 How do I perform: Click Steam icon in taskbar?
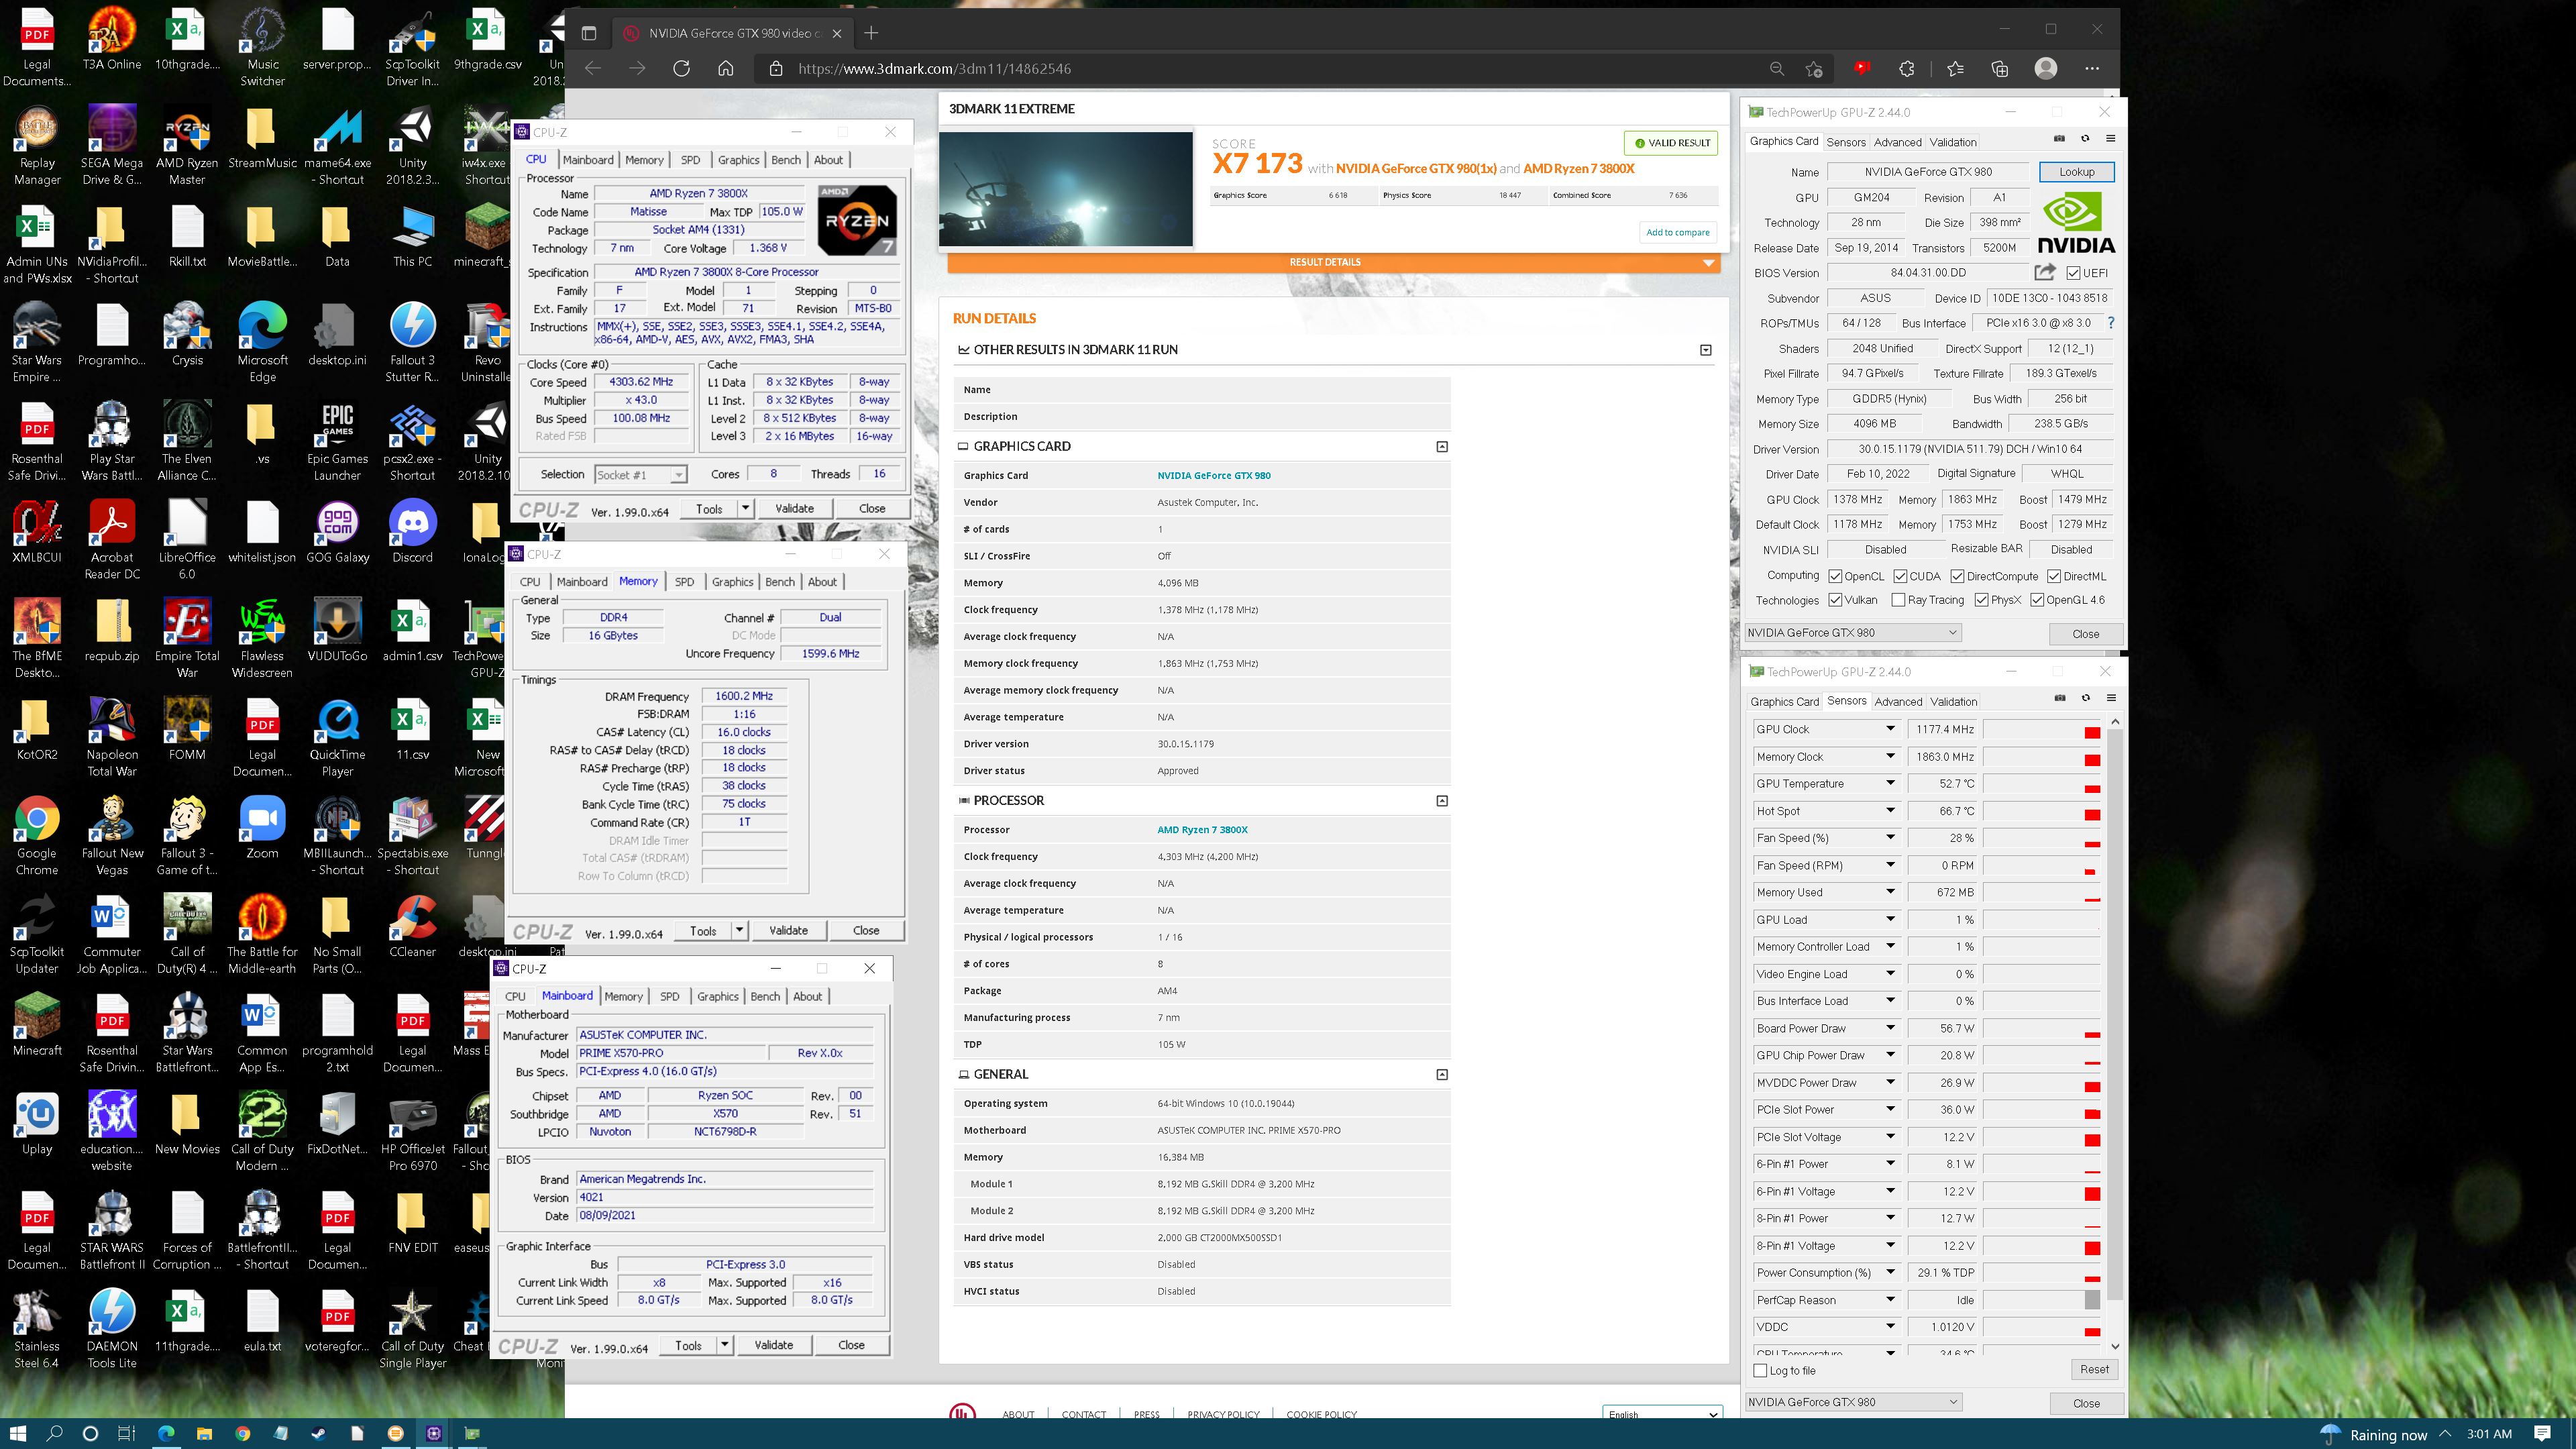click(318, 1433)
